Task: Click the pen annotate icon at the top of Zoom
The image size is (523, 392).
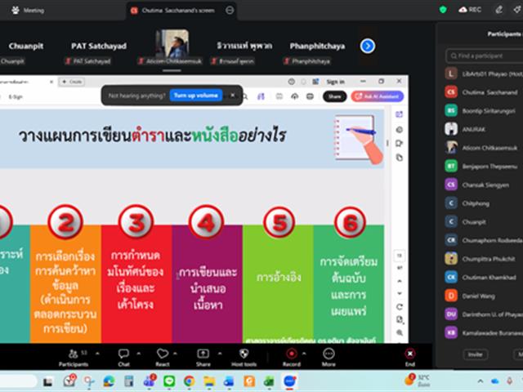Action: tap(499, 10)
